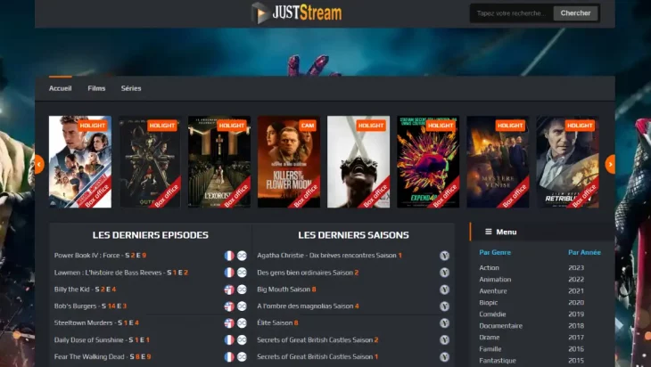Open the Retribution poster thumbnail
The image size is (651, 367).
pyautogui.click(x=567, y=162)
